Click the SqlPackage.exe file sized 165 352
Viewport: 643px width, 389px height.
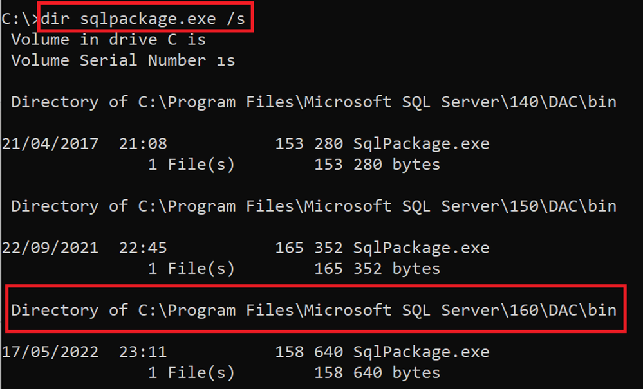pos(421,248)
